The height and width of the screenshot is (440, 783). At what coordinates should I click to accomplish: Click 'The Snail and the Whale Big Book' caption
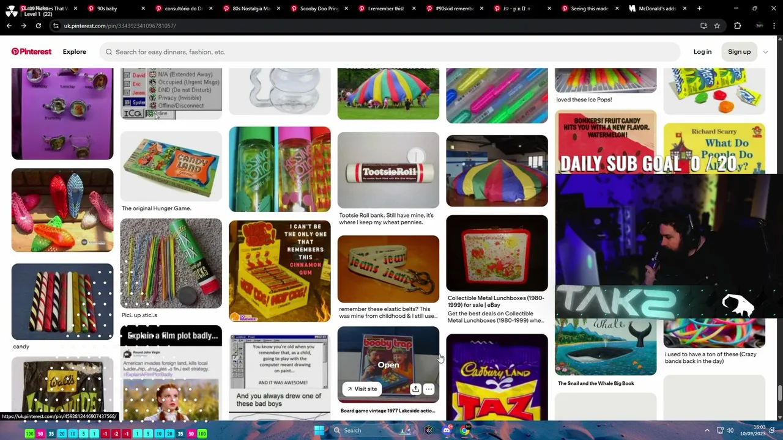[x=596, y=384]
